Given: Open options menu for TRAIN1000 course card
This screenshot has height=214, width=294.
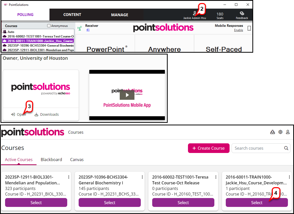Looking at the screenshot, I should tap(289, 177).
